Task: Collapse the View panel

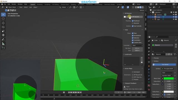Action: (124, 30)
